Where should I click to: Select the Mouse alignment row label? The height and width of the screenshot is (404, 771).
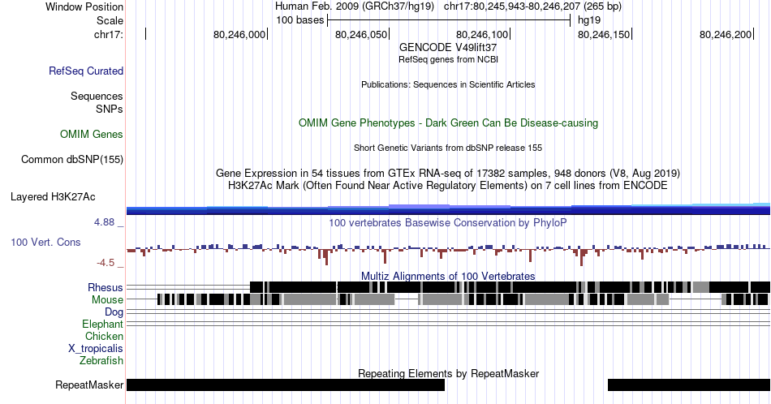[x=107, y=299]
